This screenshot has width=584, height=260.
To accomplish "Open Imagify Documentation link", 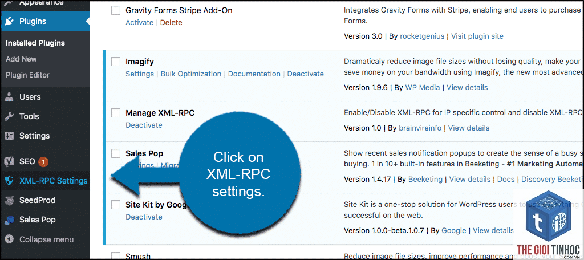I will (x=254, y=74).
